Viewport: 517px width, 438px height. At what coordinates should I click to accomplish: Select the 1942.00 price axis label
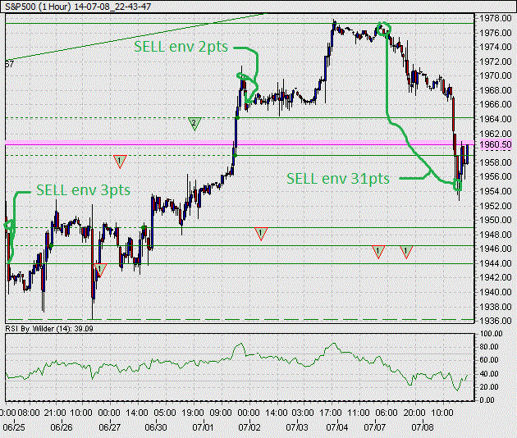tap(496, 277)
